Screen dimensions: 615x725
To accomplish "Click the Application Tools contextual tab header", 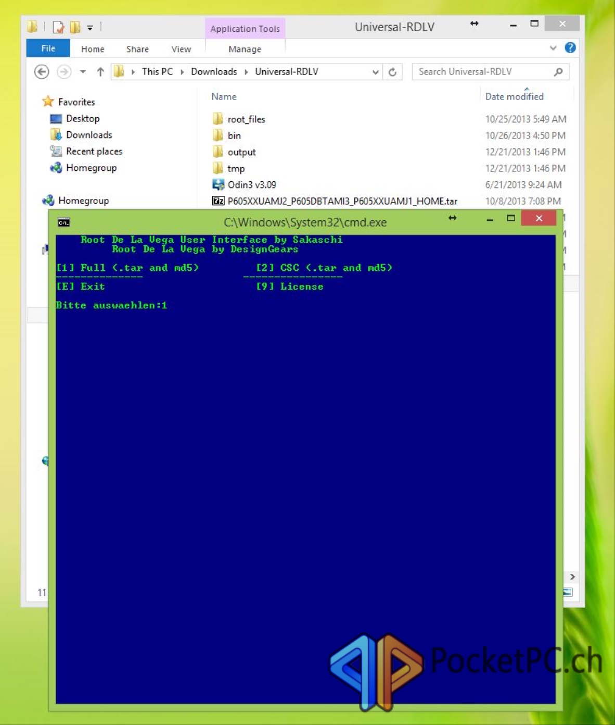I will [245, 29].
